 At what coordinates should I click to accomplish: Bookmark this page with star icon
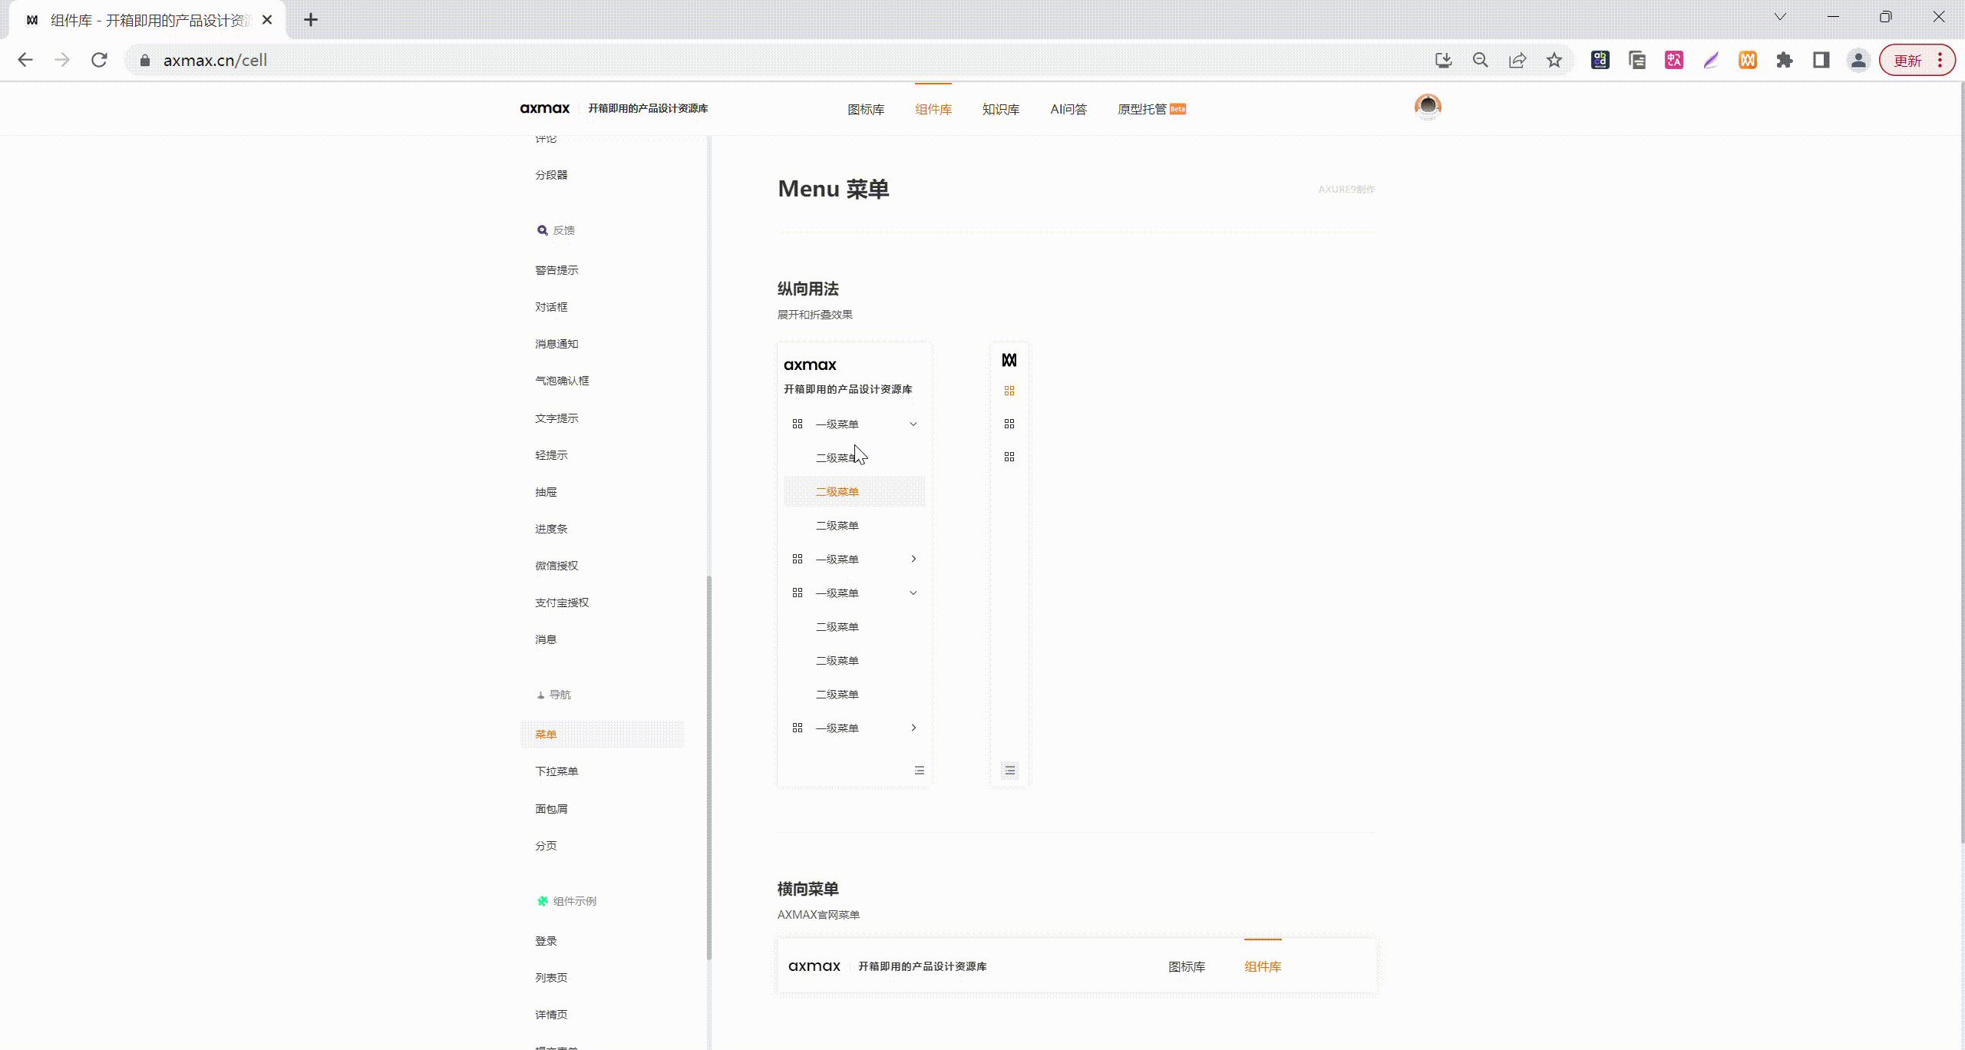[1554, 60]
